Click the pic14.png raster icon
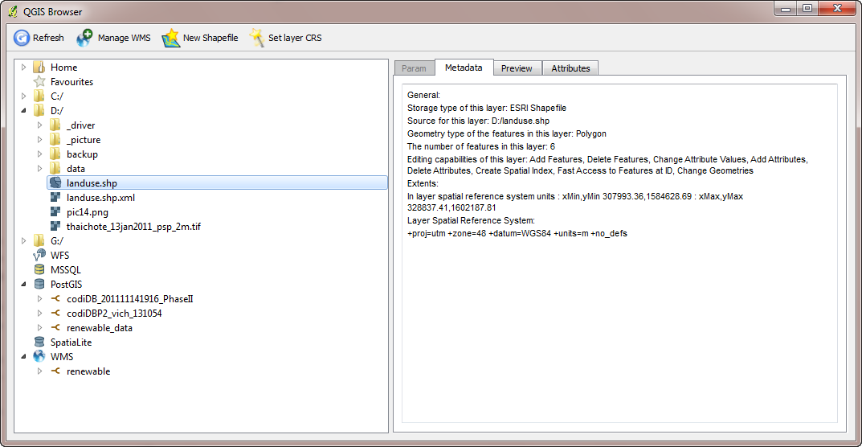 tap(55, 211)
